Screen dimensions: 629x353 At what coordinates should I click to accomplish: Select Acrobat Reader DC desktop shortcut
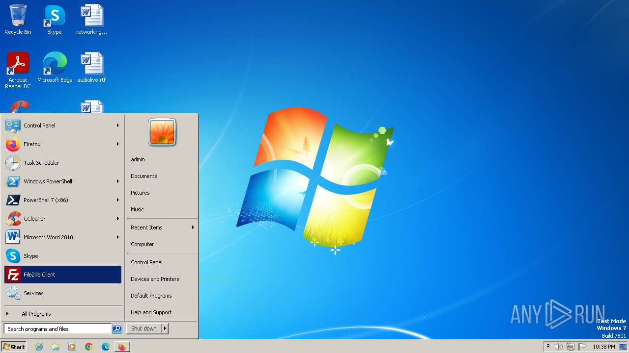pyautogui.click(x=18, y=71)
